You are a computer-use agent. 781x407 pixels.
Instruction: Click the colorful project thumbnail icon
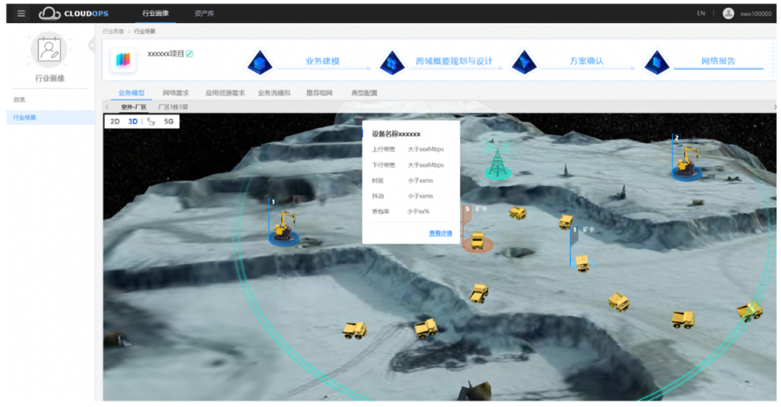point(122,60)
